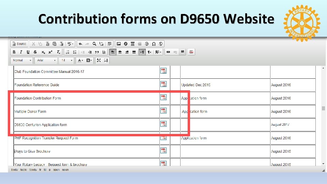This screenshot has width=327, height=184.
Task: Open the smiley picker
Action: 147,44
